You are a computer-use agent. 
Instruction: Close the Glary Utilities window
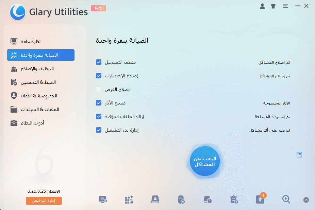coord(306,6)
